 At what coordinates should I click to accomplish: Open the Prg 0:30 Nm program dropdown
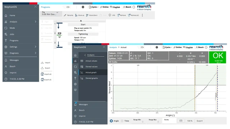pos(51,14)
